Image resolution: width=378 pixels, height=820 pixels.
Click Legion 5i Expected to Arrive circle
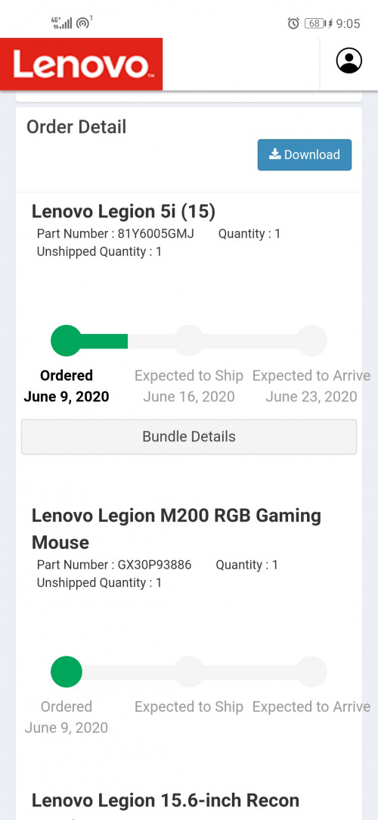point(311,341)
